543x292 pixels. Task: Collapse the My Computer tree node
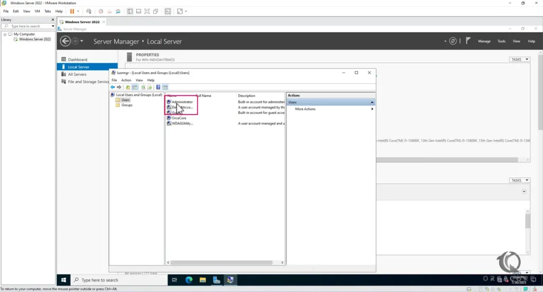pyautogui.click(x=5, y=34)
